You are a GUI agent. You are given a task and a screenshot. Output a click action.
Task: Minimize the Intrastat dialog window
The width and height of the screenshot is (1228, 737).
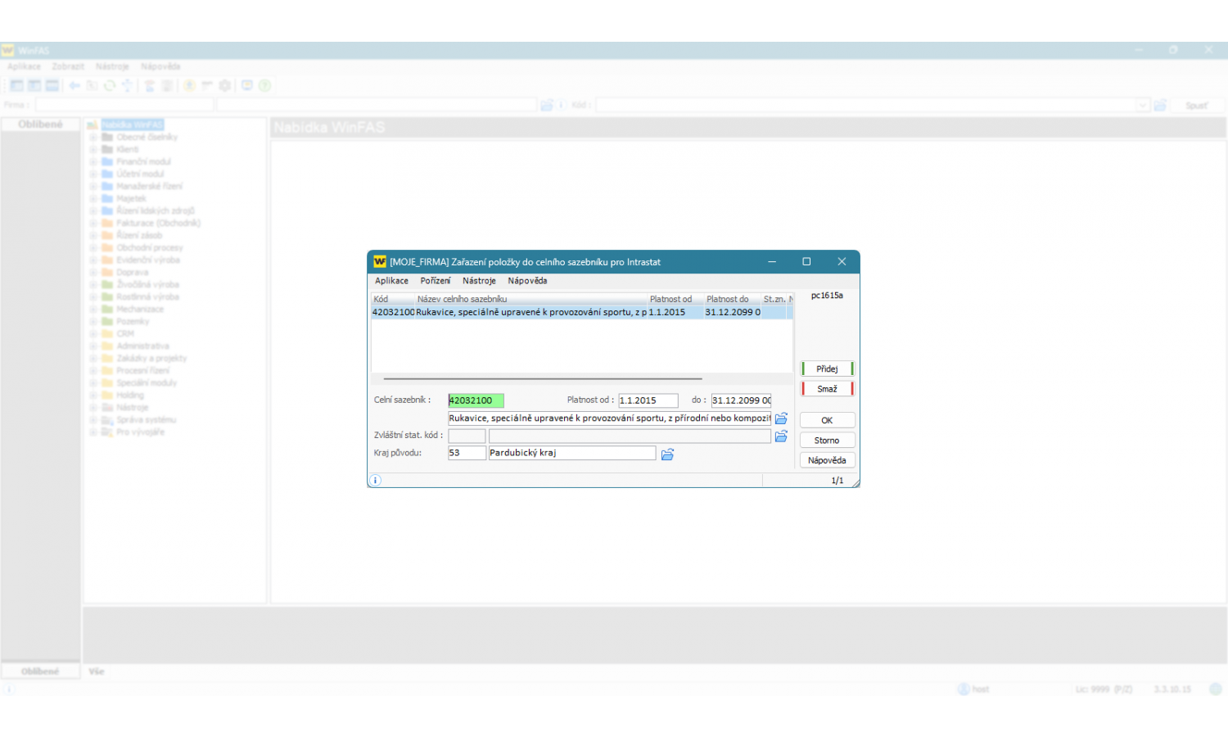[x=771, y=262]
